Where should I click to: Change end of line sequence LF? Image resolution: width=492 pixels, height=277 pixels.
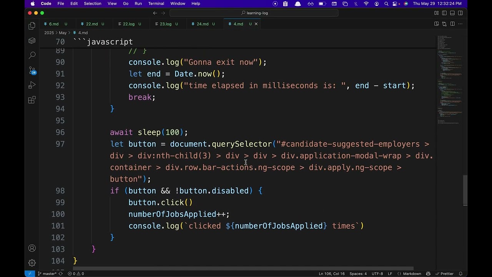[390, 274]
